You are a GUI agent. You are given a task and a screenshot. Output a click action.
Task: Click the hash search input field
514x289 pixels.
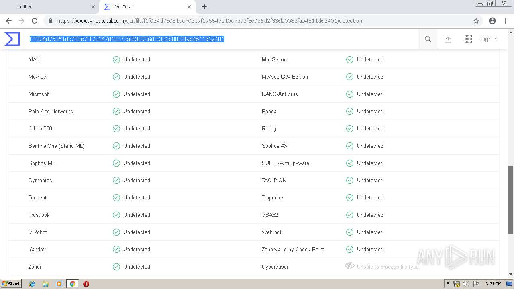[x=221, y=39]
